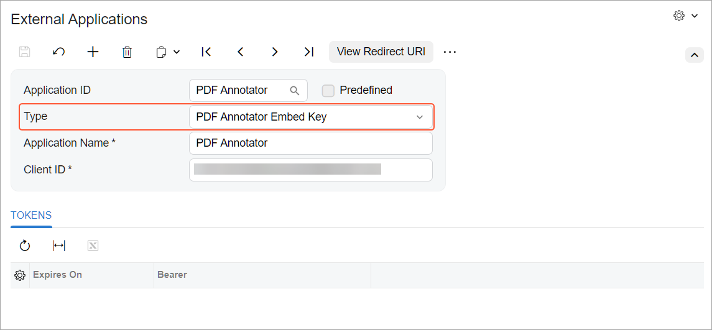Viewport: 712px width, 330px height.
Task: Click the Cancel undo arrow icon
Action: point(58,52)
